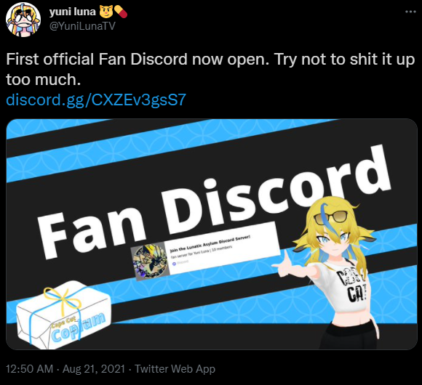Click the Lunatic Asylum server icon

(150, 261)
